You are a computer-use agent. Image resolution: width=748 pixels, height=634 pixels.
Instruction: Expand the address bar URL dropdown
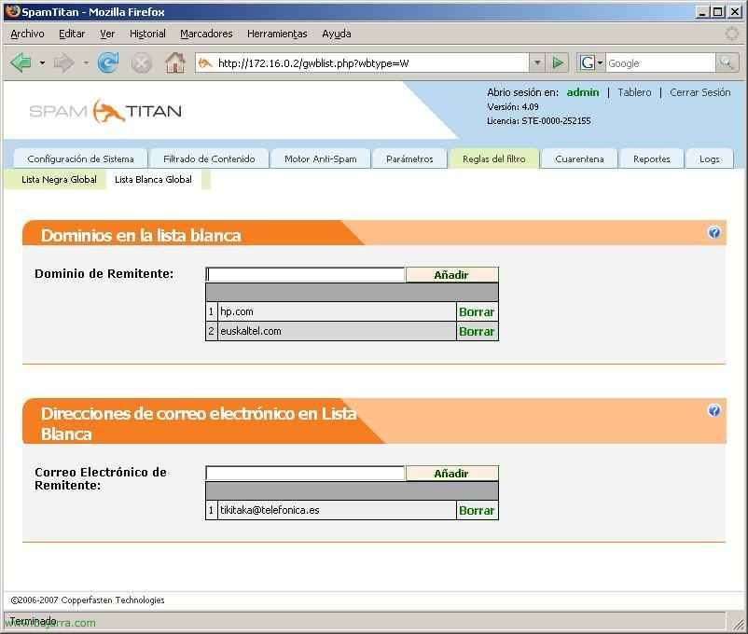pyautogui.click(x=537, y=63)
